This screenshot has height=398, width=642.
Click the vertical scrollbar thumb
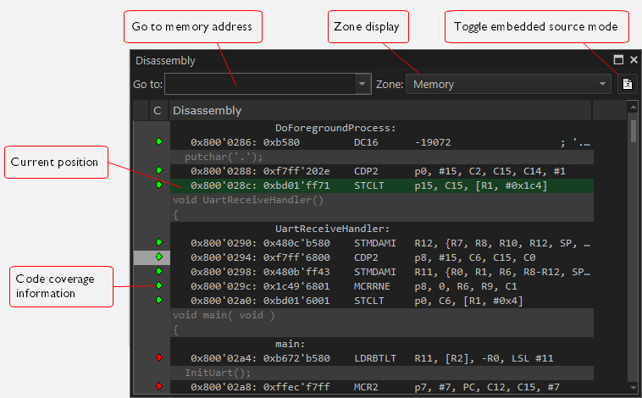(x=633, y=131)
